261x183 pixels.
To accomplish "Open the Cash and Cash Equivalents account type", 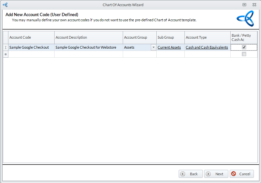I will [x=207, y=47].
